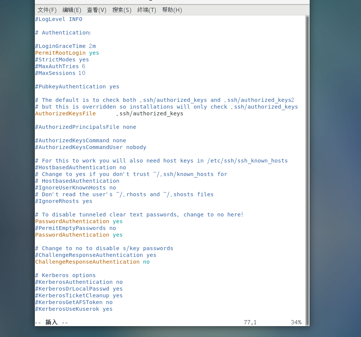Viewport: 361px width, 337px height.
Task: Click the #PermitEmptyPasswords no line
Action: point(76,228)
